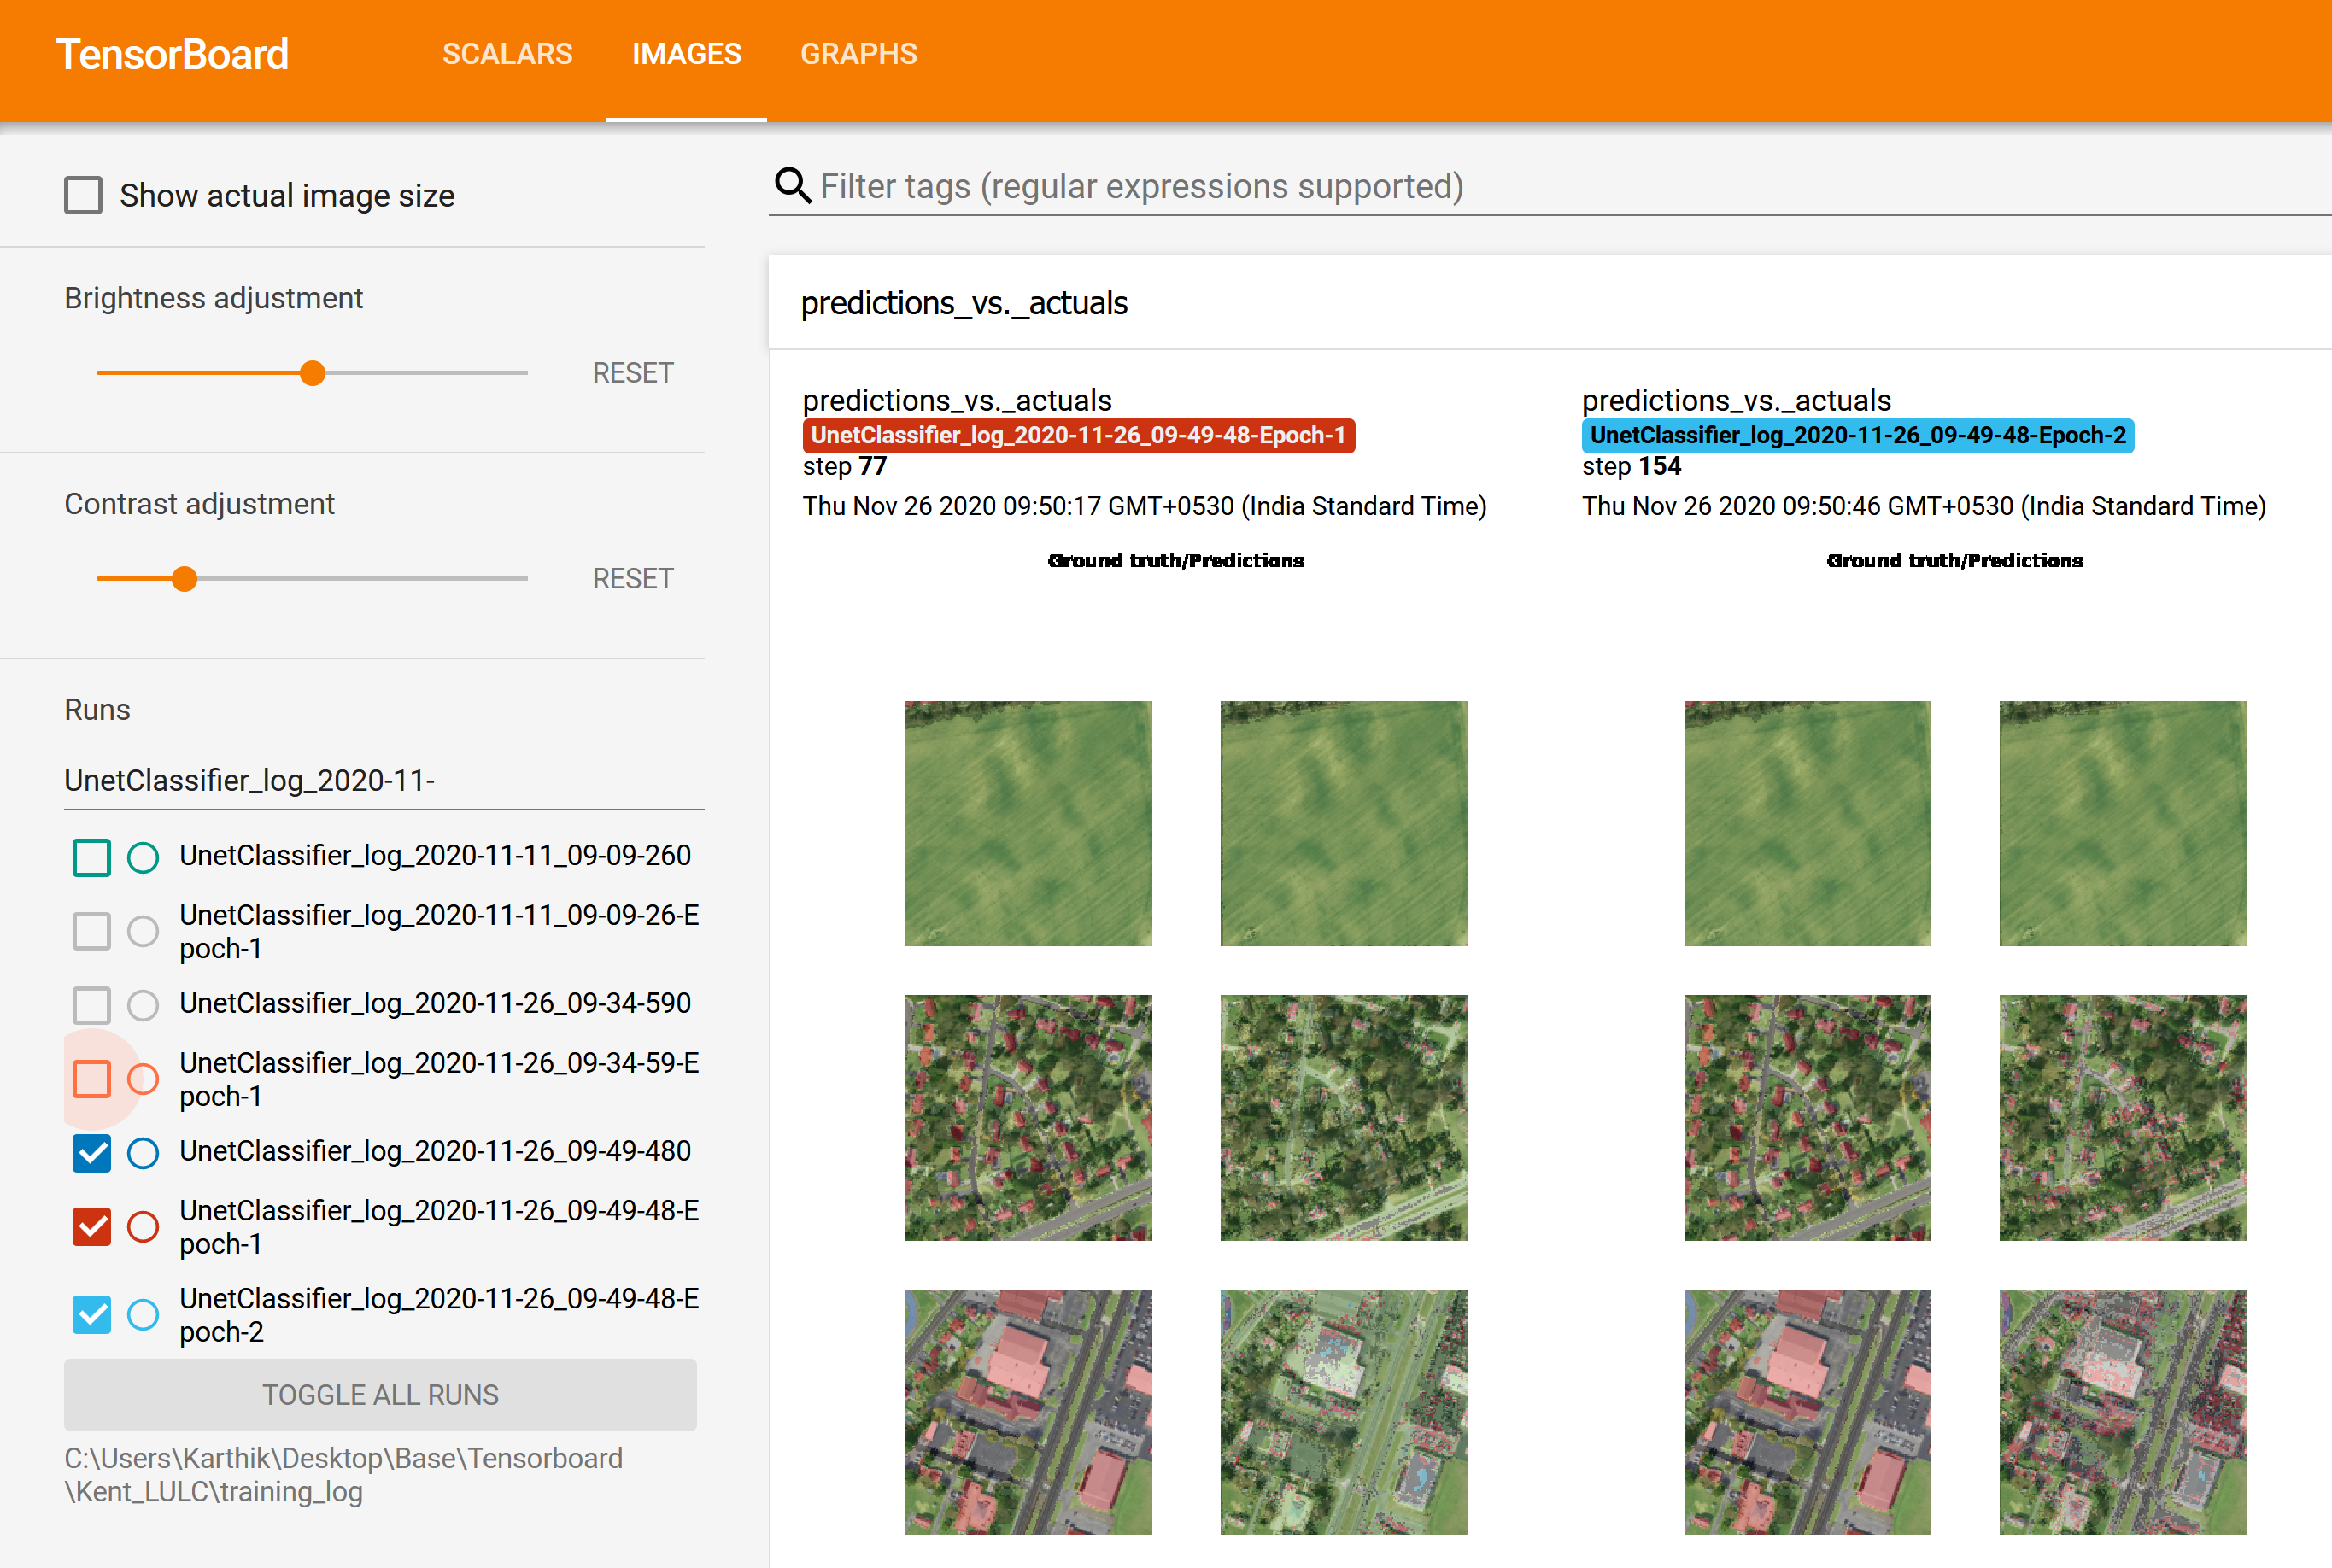This screenshot has width=2332, height=1568.
Task: Open Epoch-2 ground truth road buildings thumbnail
Action: 1807,1412
